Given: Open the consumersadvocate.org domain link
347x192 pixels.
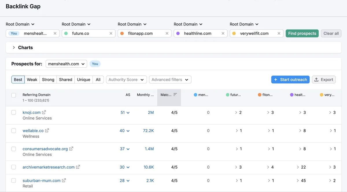Looking at the screenshot, I should point(45,149).
